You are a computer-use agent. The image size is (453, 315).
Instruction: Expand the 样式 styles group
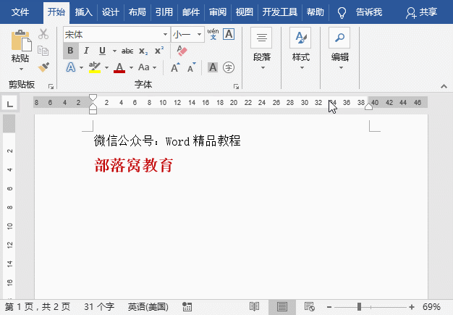(301, 49)
